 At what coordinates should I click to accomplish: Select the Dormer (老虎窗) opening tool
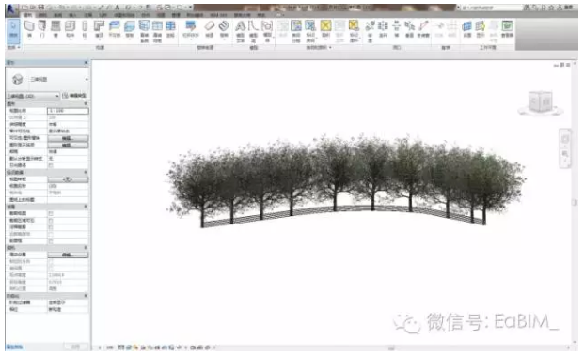[x=423, y=30]
